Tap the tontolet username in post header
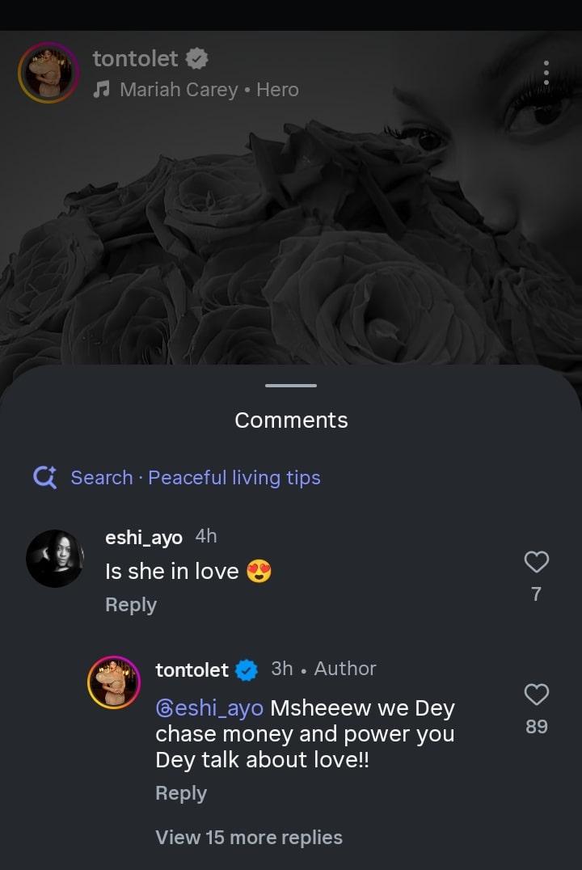582x870 pixels. pos(135,58)
